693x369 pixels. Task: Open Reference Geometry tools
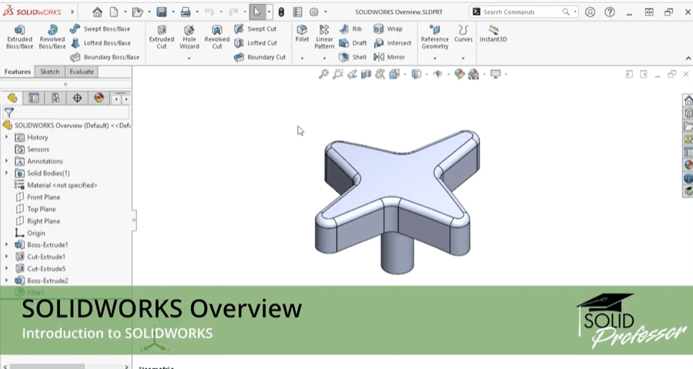tap(435, 36)
